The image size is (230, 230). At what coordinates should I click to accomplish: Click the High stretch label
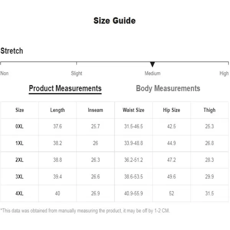coord(224,73)
